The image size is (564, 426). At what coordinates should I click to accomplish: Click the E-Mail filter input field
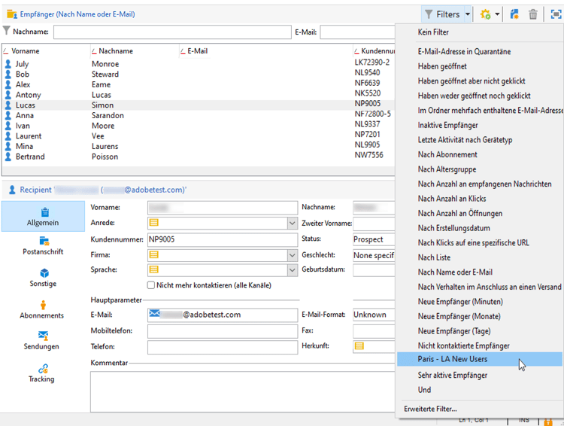tap(357, 32)
